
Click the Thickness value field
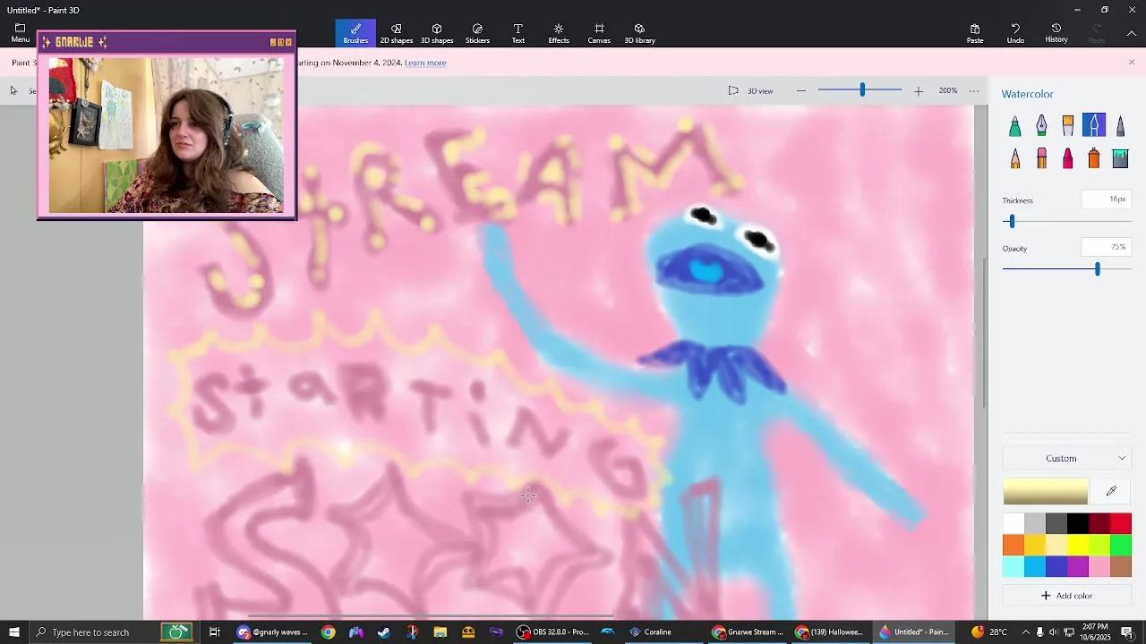coord(1106,199)
